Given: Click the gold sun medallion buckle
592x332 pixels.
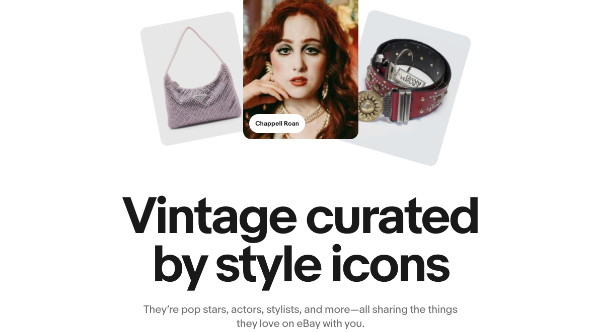Looking at the screenshot, I should (x=370, y=105).
